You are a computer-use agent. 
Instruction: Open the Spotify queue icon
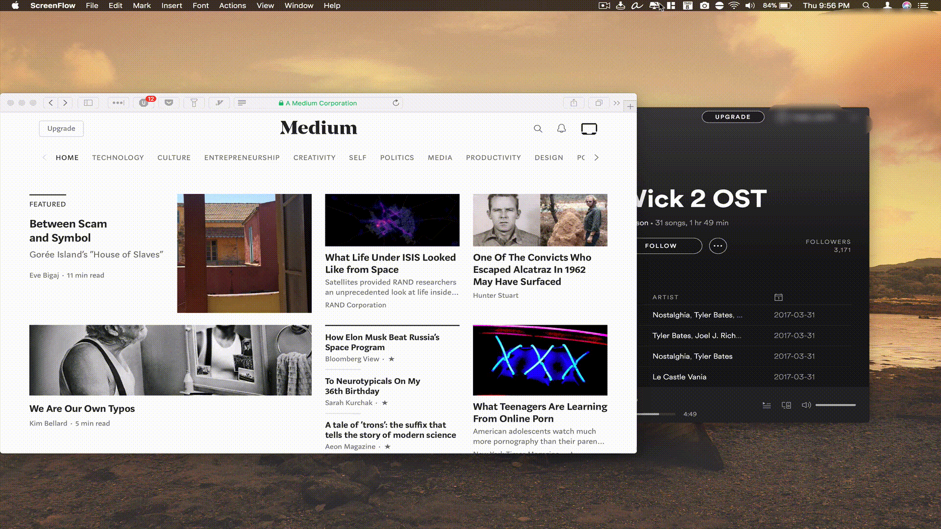767,405
